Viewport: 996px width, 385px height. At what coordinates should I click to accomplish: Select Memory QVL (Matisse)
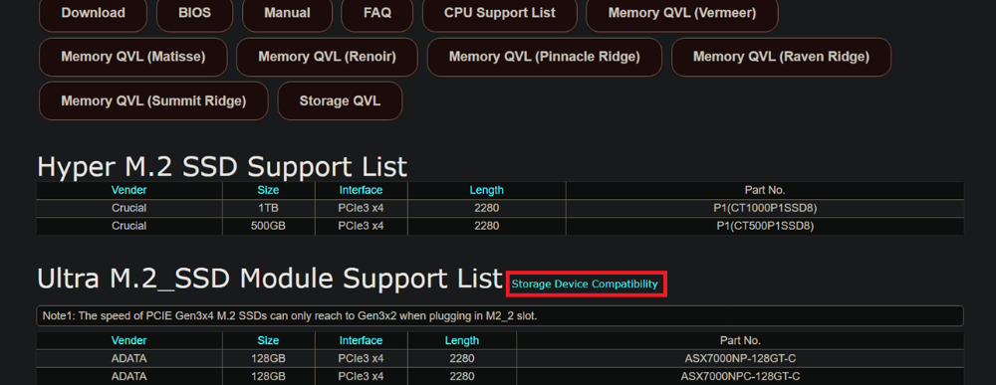[133, 57]
